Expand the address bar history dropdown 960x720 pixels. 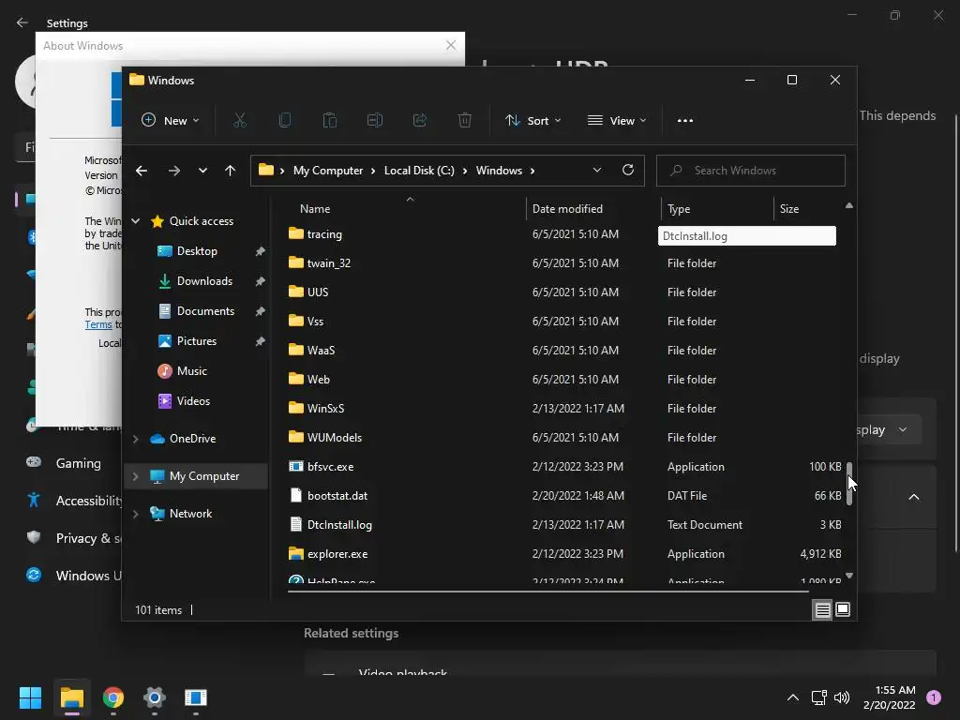click(x=597, y=171)
